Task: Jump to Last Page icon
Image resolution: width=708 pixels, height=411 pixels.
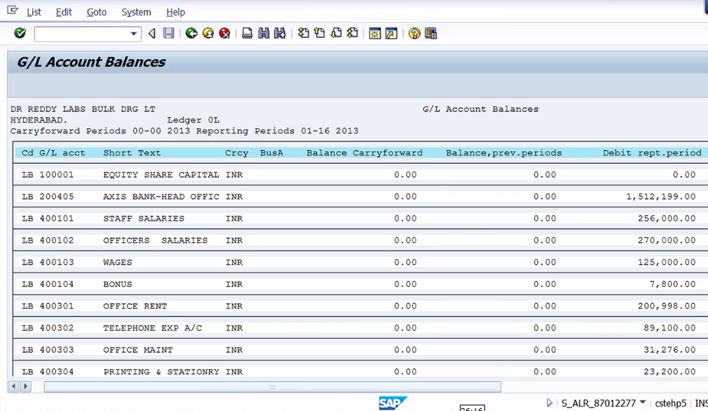Action: click(352, 34)
